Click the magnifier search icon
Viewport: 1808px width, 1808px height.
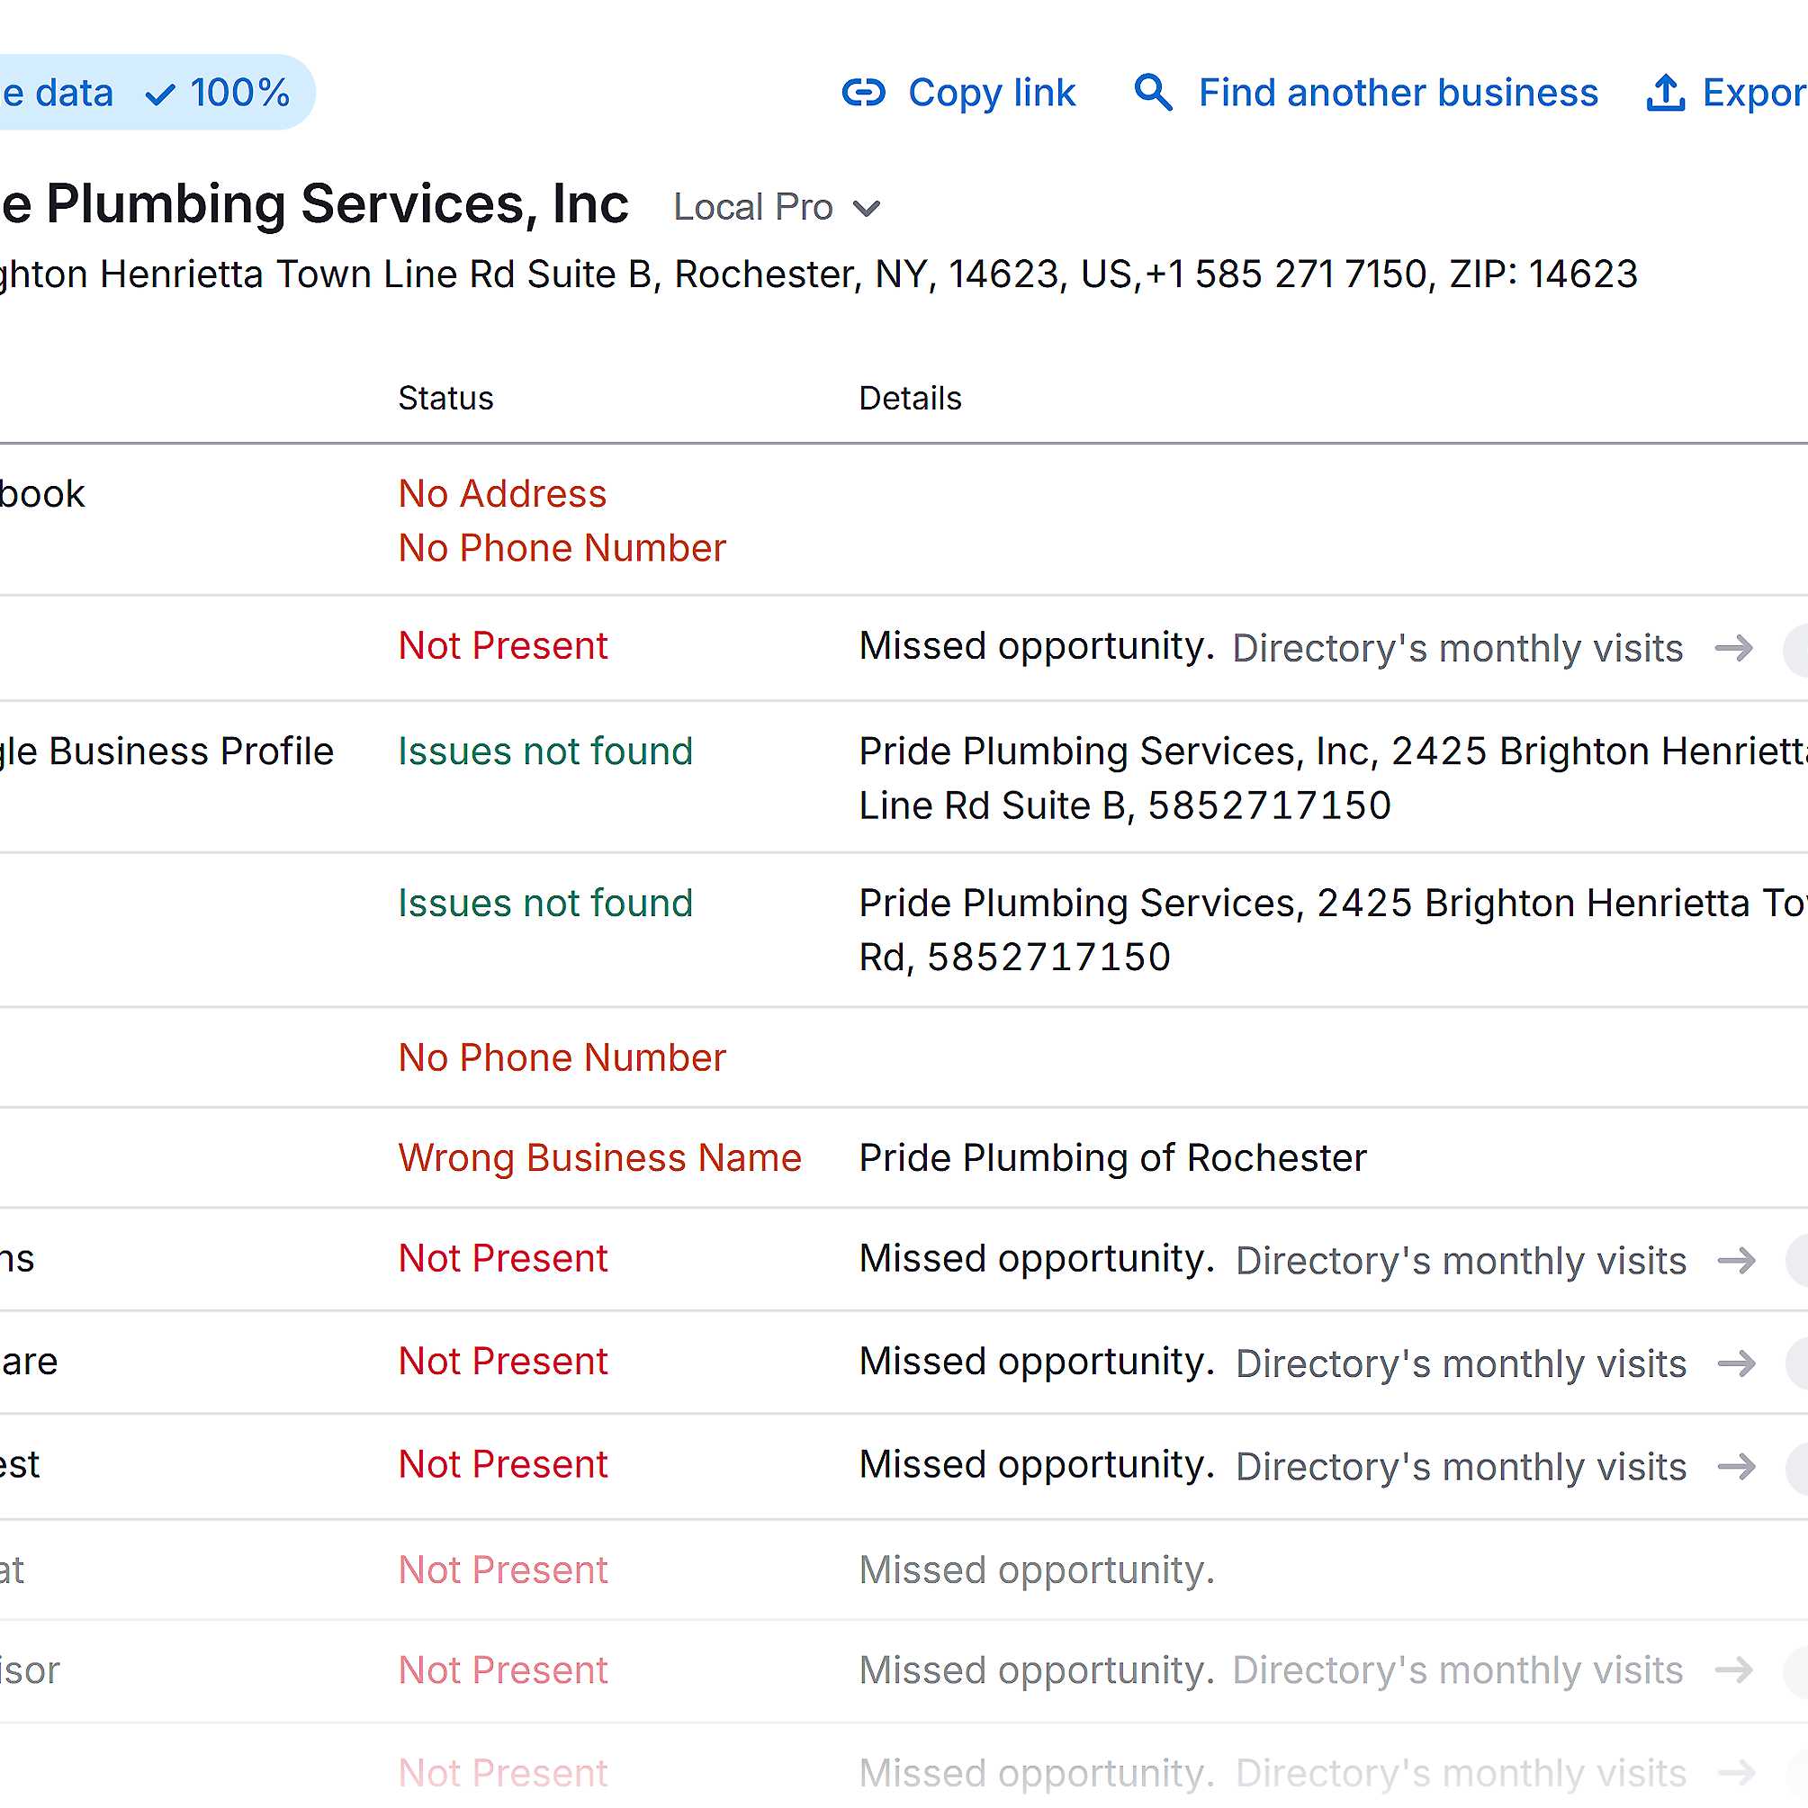(x=1152, y=93)
